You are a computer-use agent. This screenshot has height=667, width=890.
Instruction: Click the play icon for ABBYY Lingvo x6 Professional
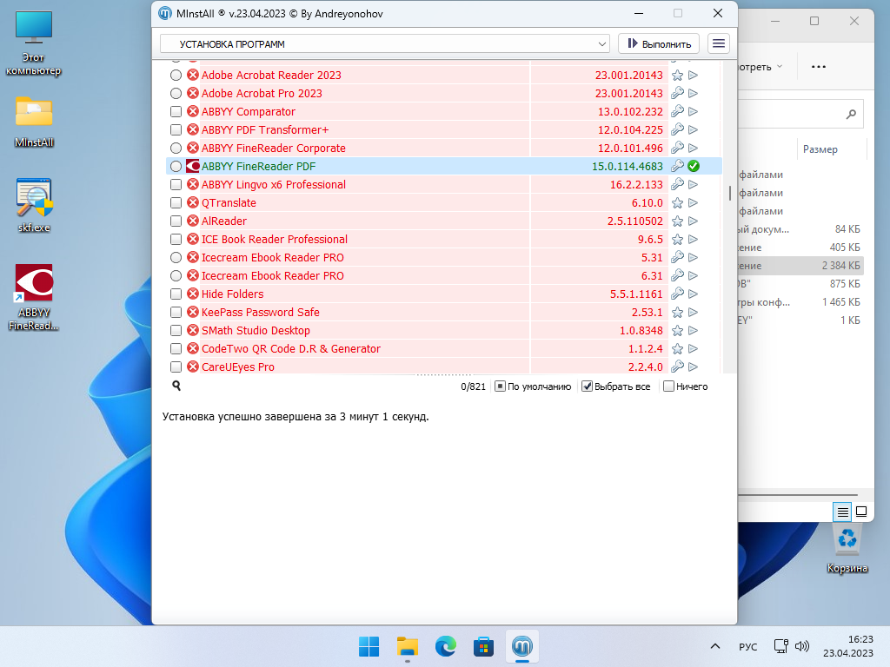693,184
